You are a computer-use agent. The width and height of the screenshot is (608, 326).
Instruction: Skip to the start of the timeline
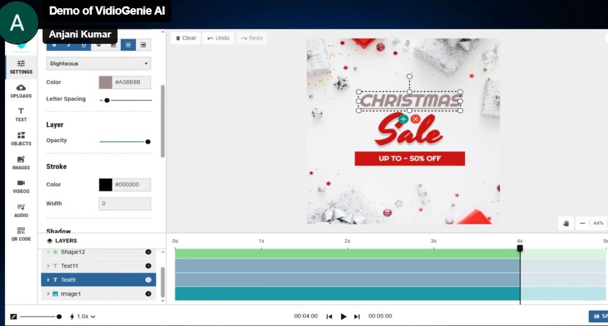click(329, 316)
